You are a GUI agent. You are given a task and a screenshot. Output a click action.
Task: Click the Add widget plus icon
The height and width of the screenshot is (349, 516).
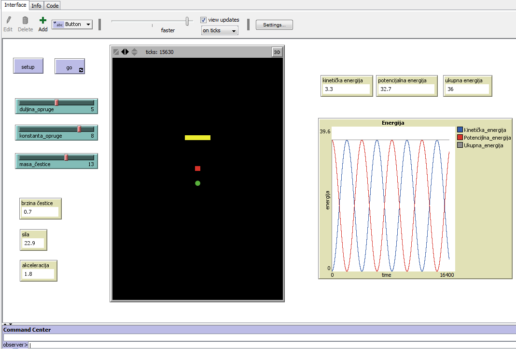[43, 21]
